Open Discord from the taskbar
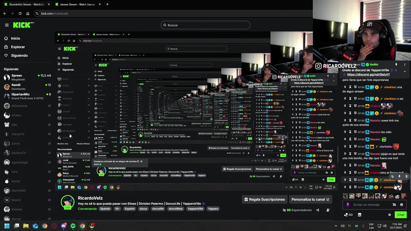This screenshot has height=231, width=411. point(64,226)
